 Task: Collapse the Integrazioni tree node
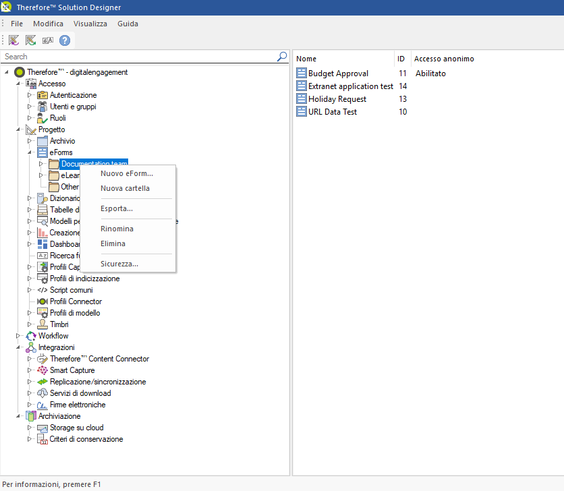[18, 347]
